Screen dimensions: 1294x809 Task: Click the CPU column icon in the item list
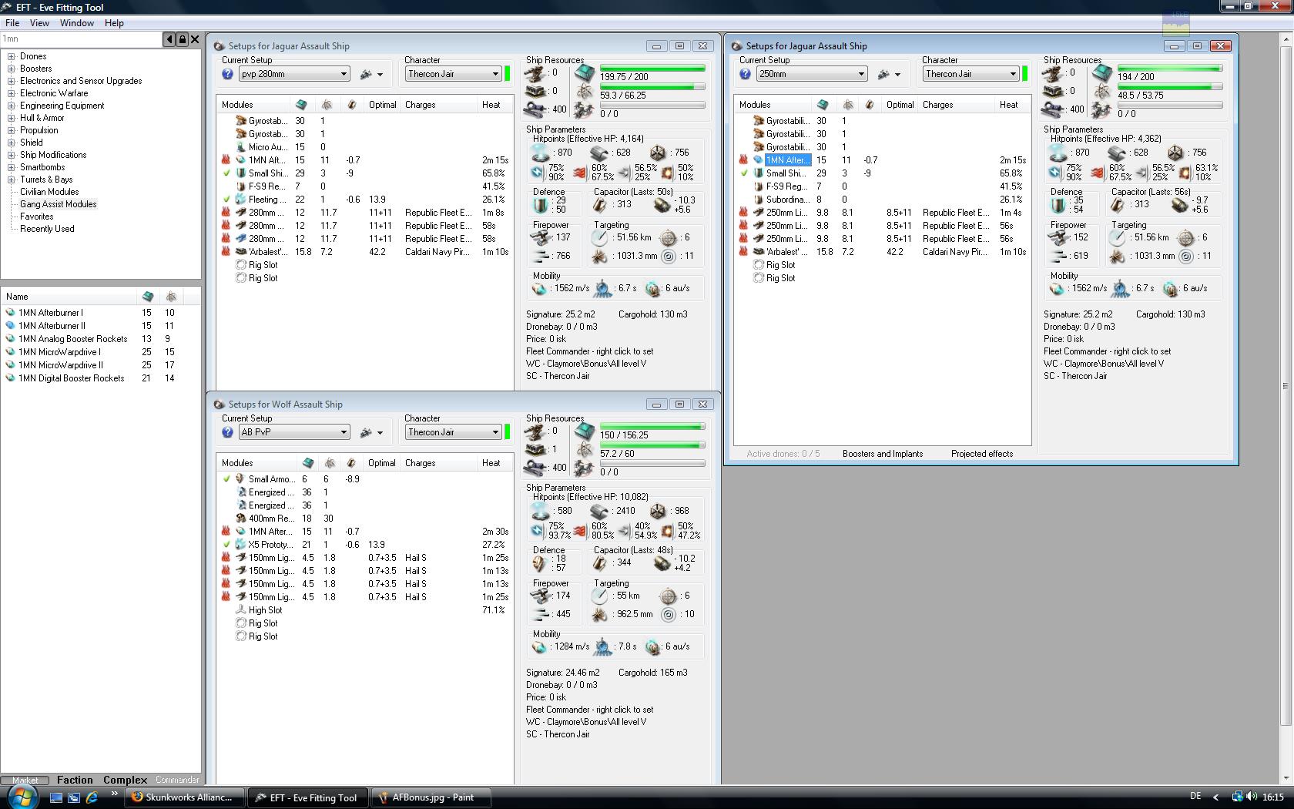(x=148, y=297)
